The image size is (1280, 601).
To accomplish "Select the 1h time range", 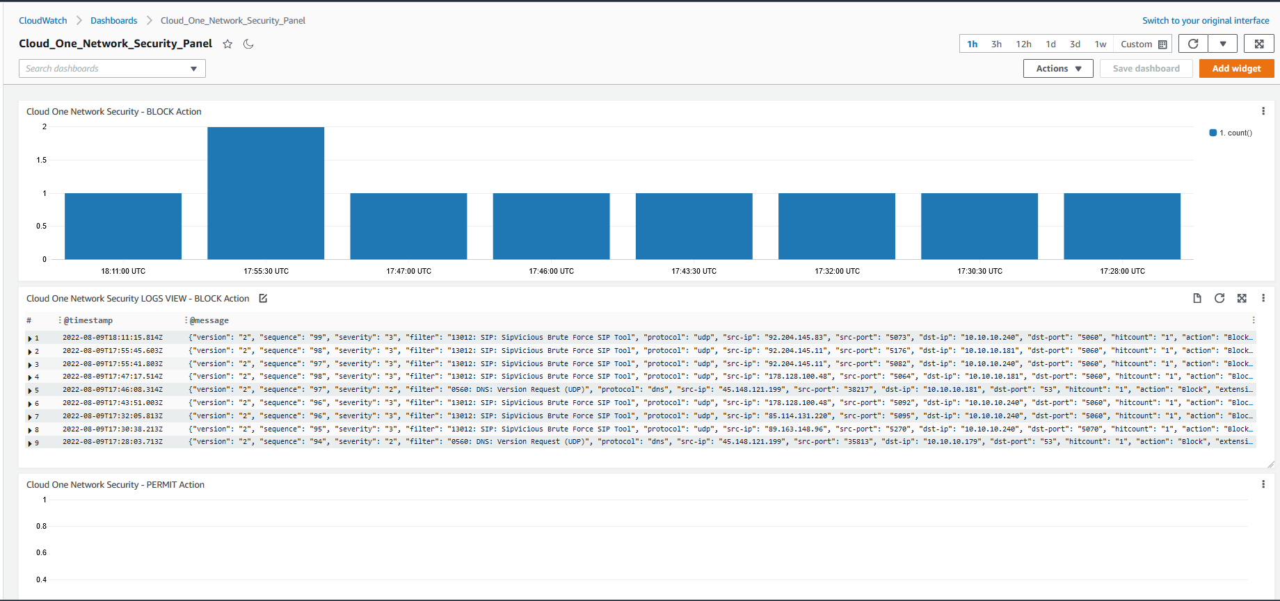I will tap(972, 44).
